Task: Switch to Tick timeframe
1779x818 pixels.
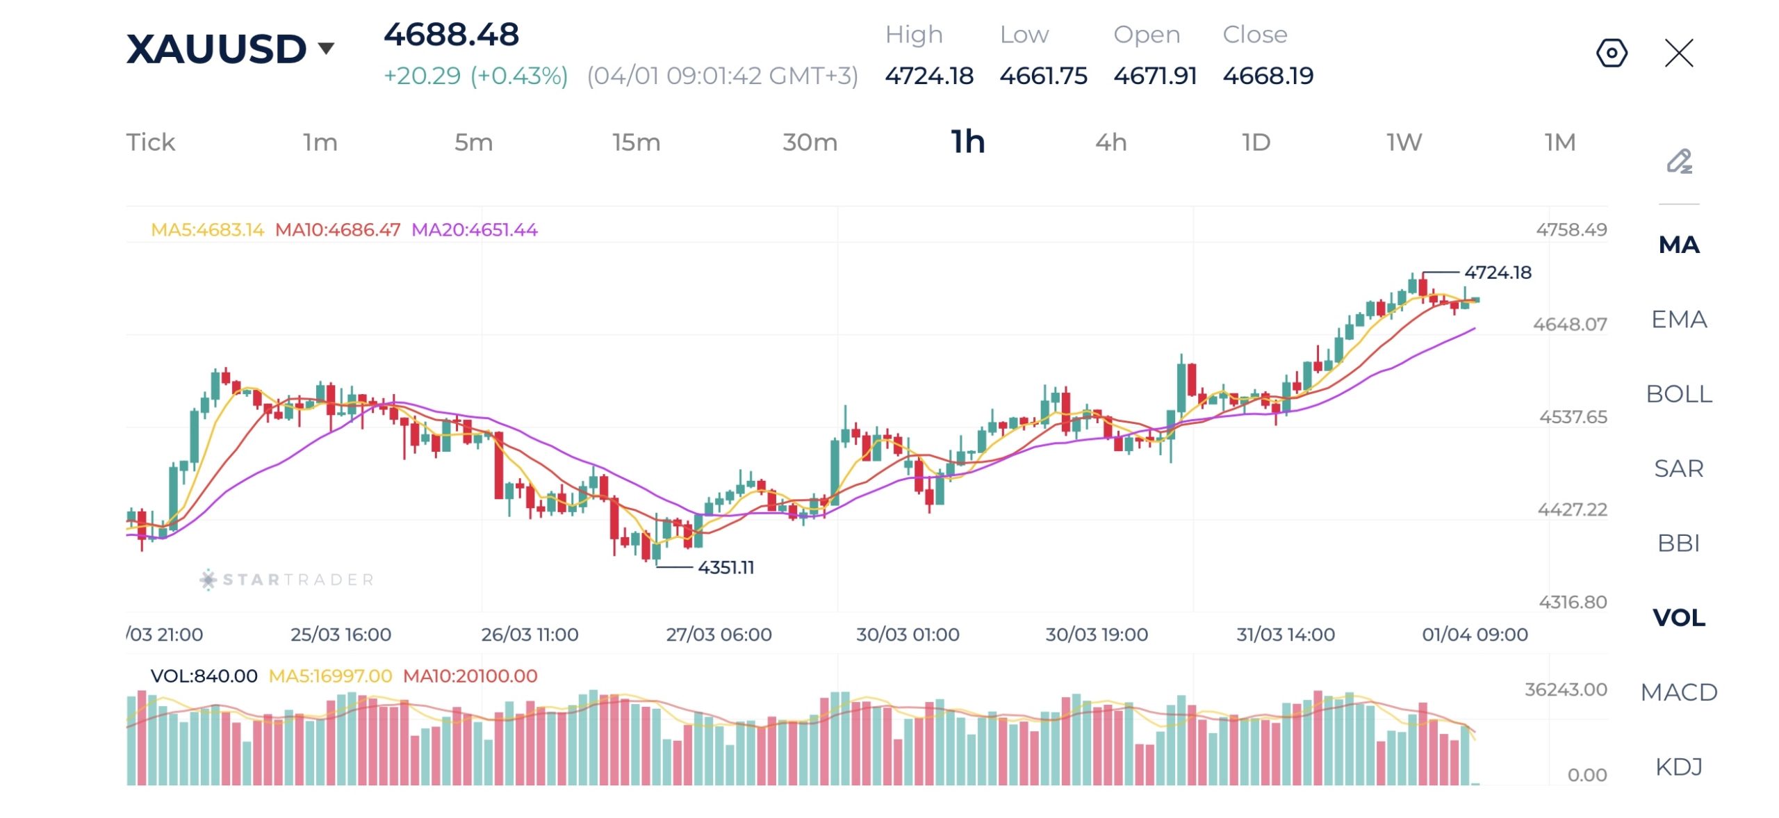Action: point(150,142)
